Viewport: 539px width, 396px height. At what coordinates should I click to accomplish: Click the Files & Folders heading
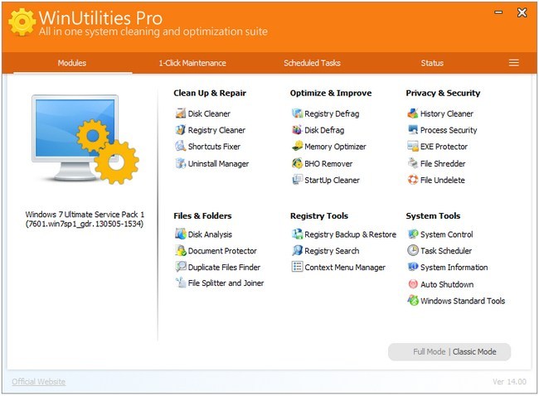pos(202,216)
